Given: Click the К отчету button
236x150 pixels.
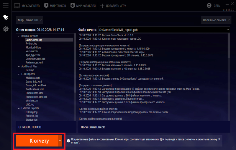Looking at the screenshot, I should [x=37, y=141].
